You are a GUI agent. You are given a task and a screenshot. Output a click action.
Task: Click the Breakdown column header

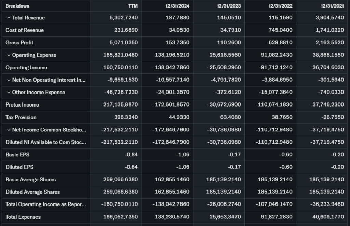[17, 6]
